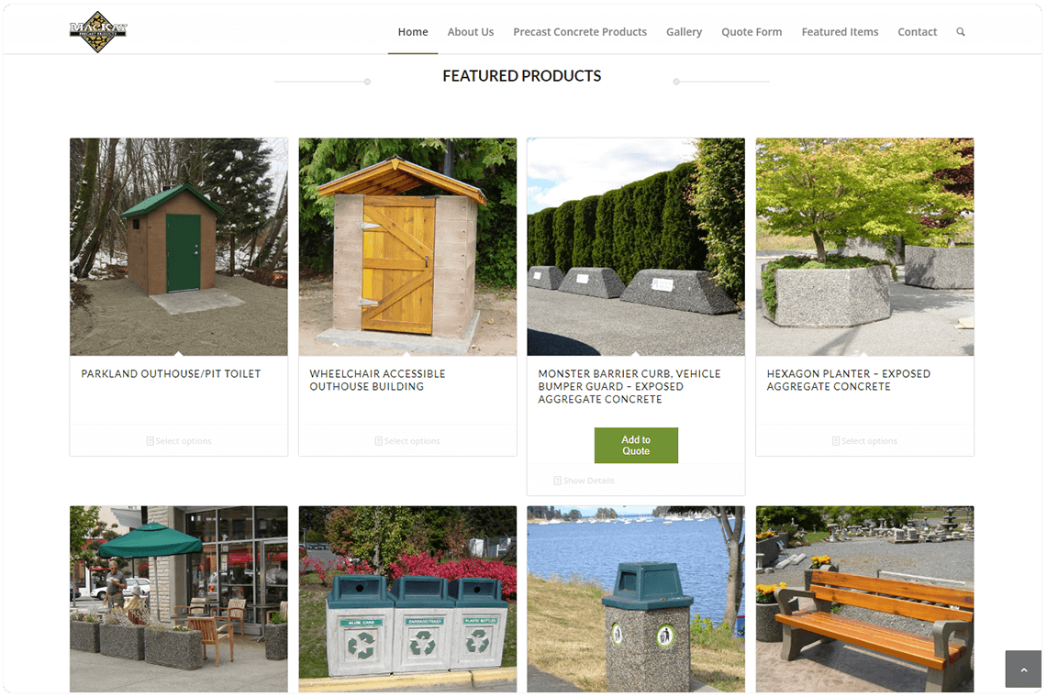1047x697 pixels.
Task: Open the Parkland Outhouse product photo
Action: pos(179,247)
